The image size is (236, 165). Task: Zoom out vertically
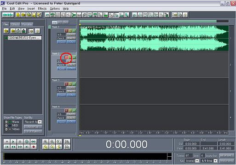67,147
